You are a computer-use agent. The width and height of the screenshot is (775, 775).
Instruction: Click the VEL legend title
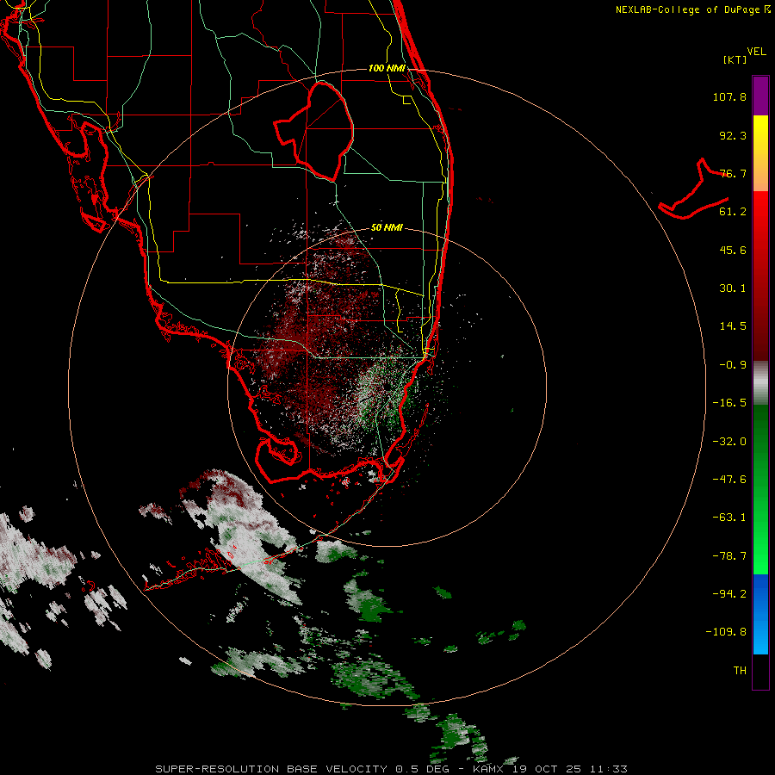pyautogui.click(x=757, y=52)
